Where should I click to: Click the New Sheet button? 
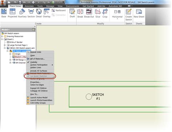click(x=139, y=13)
